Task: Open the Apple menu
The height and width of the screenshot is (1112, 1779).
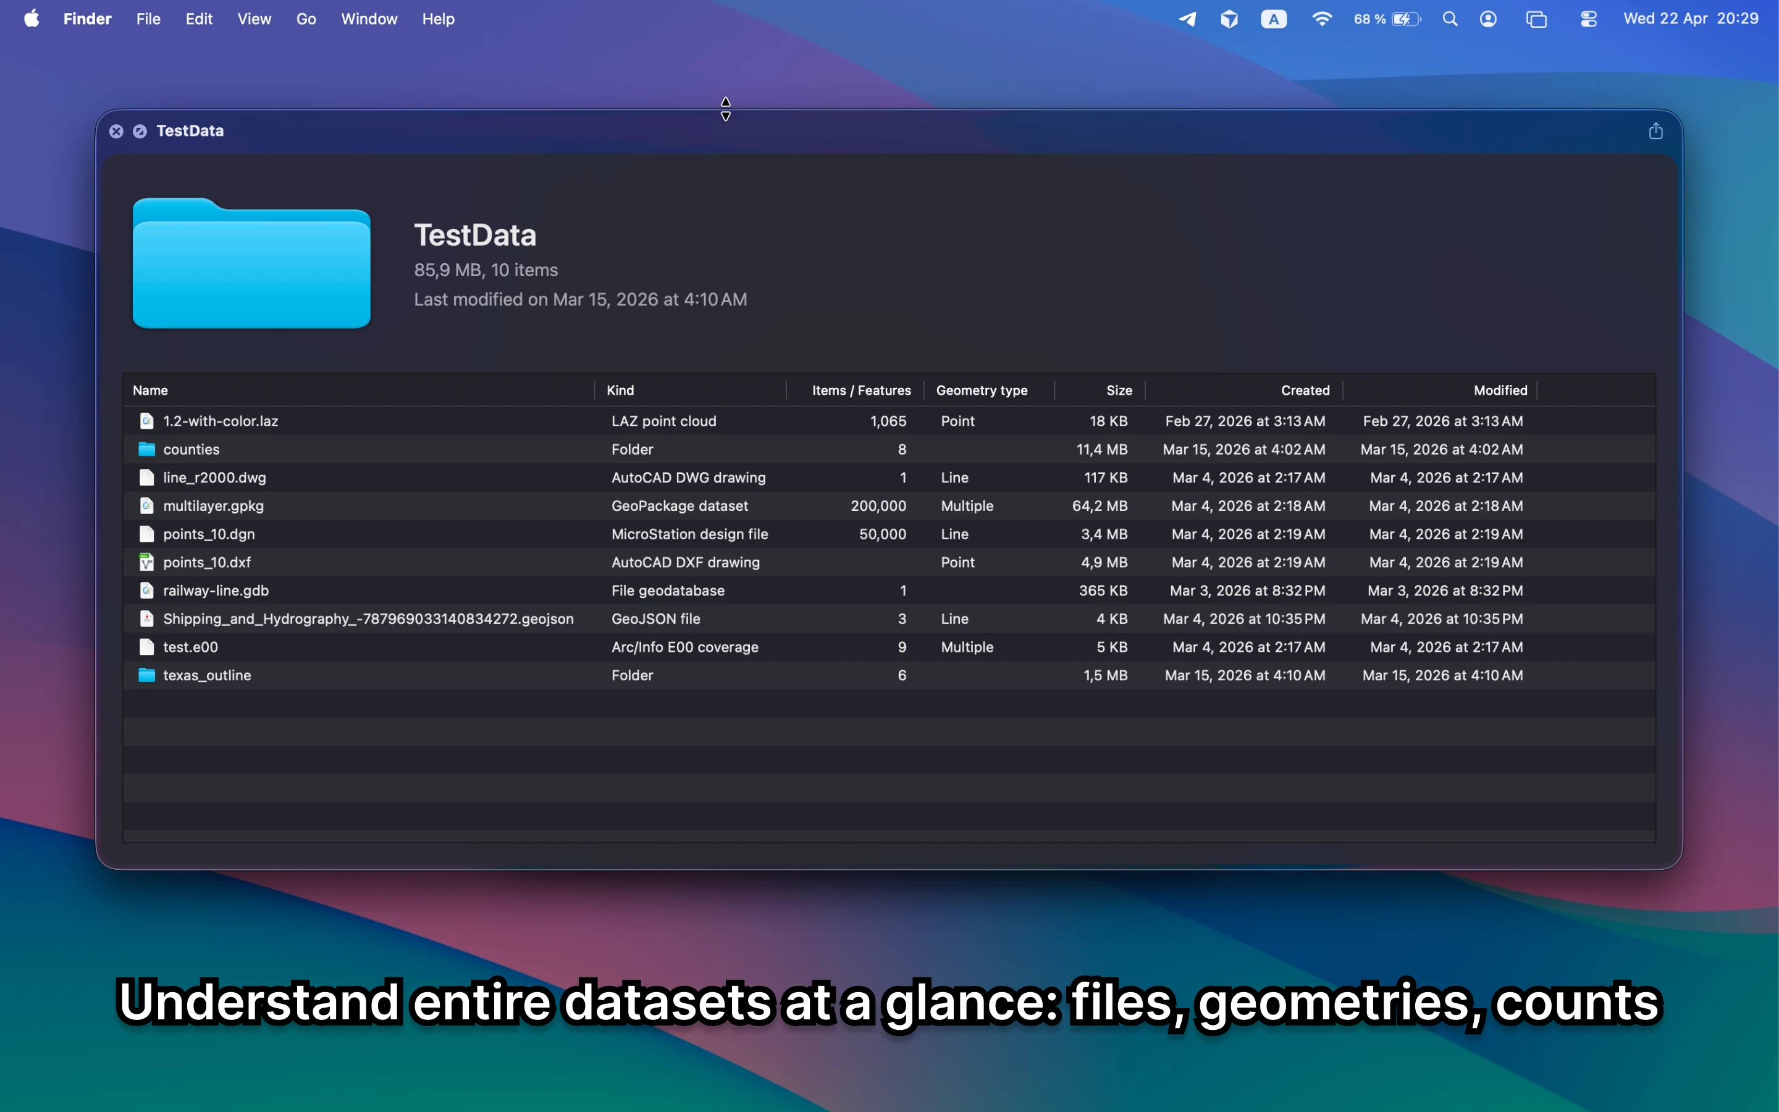Action: (32, 19)
